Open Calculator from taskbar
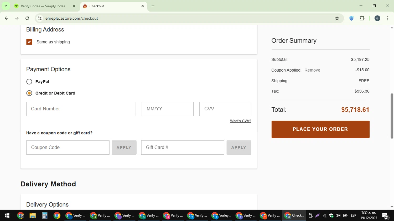Screen dimensions: 394x221 point(45,215)
